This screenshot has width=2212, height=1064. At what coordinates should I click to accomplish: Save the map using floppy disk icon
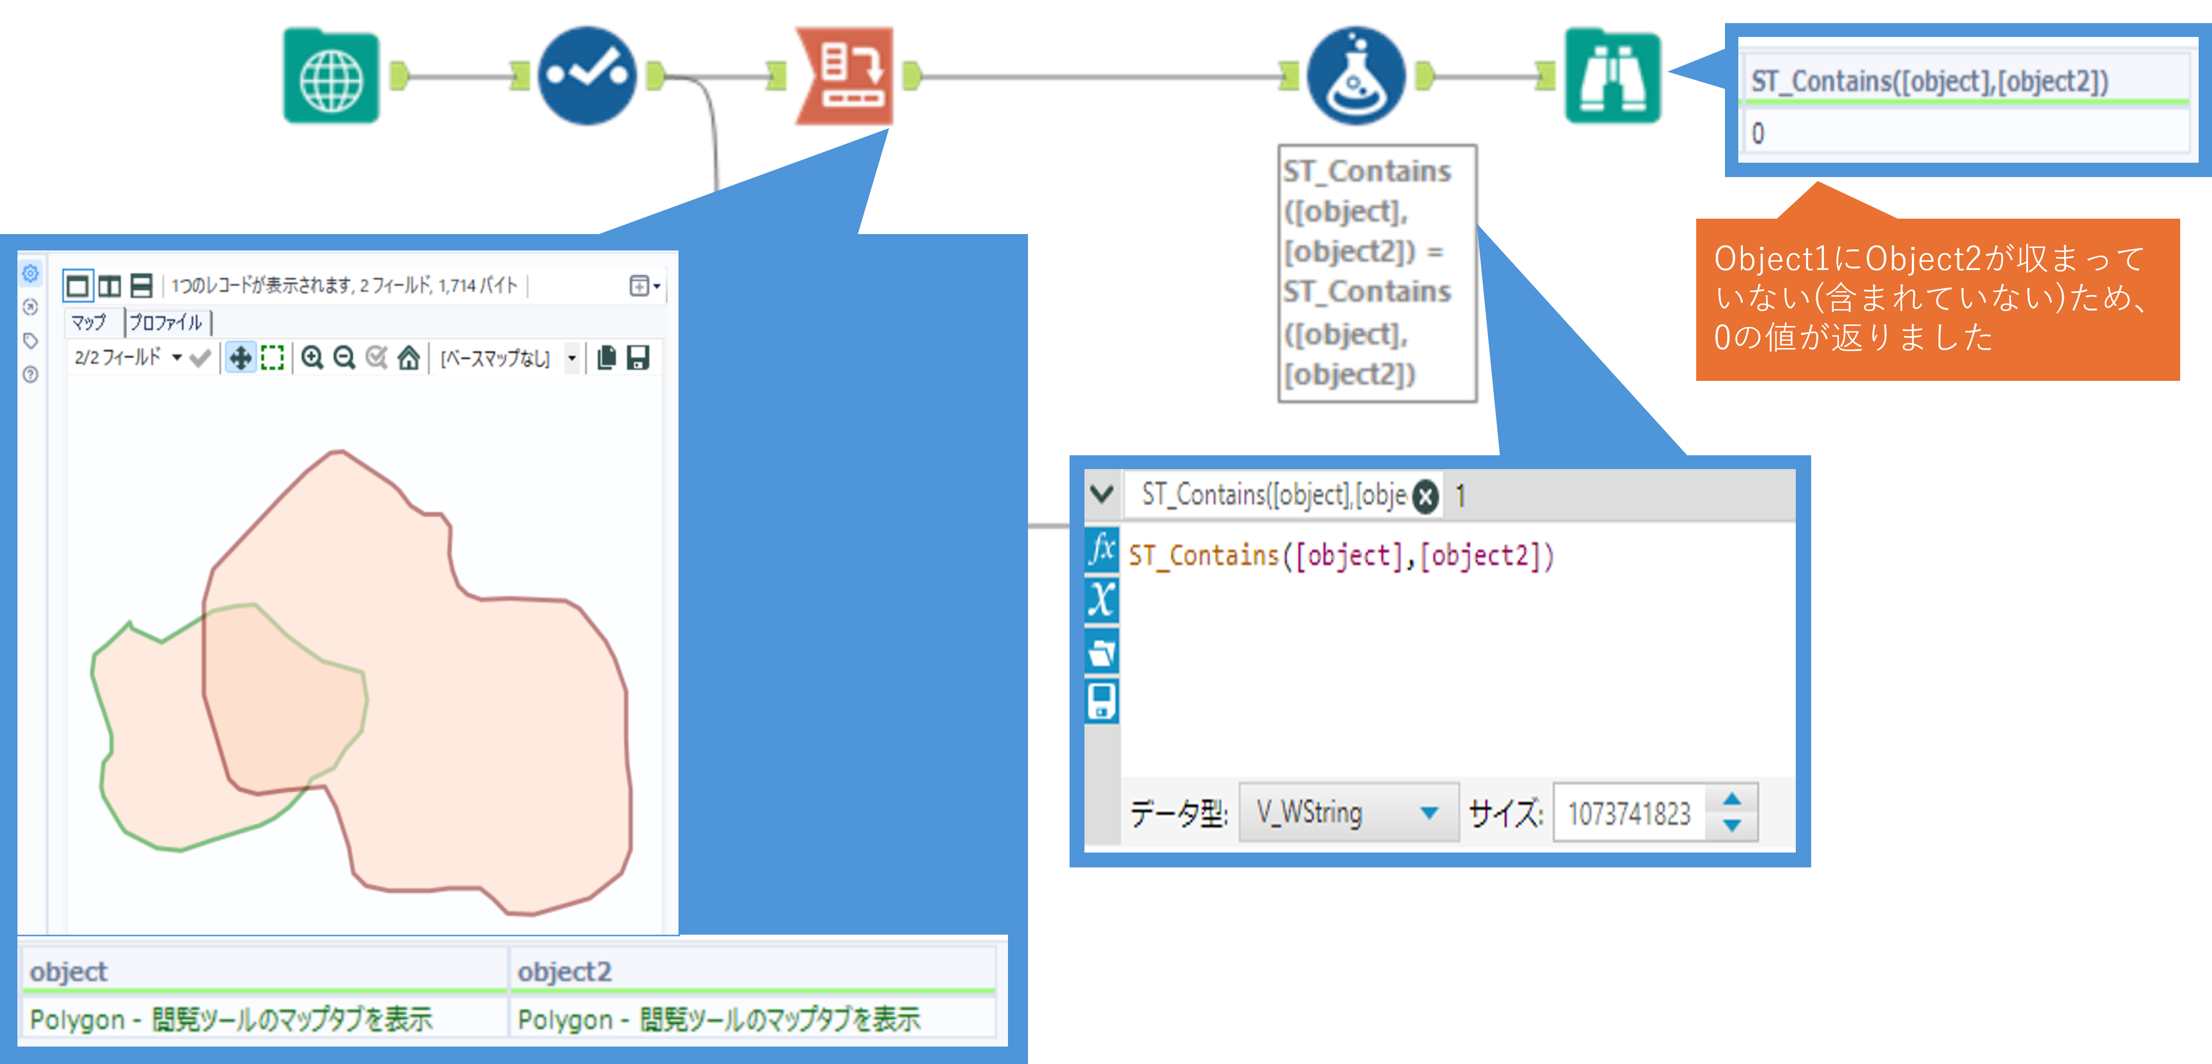tap(638, 357)
